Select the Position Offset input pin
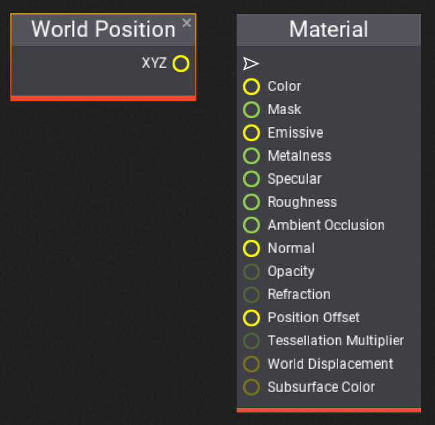The image size is (435, 425). (x=251, y=318)
